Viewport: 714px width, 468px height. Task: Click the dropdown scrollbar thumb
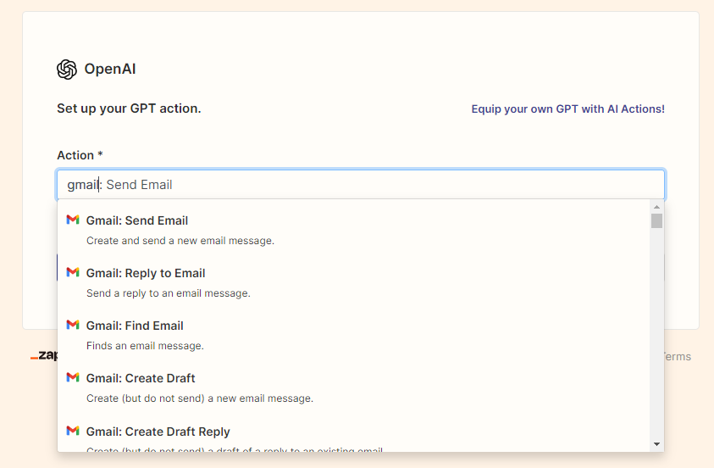[x=656, y=221]
